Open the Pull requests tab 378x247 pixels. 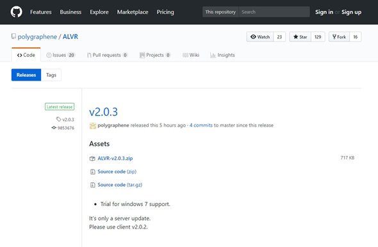tap(107, 55)
